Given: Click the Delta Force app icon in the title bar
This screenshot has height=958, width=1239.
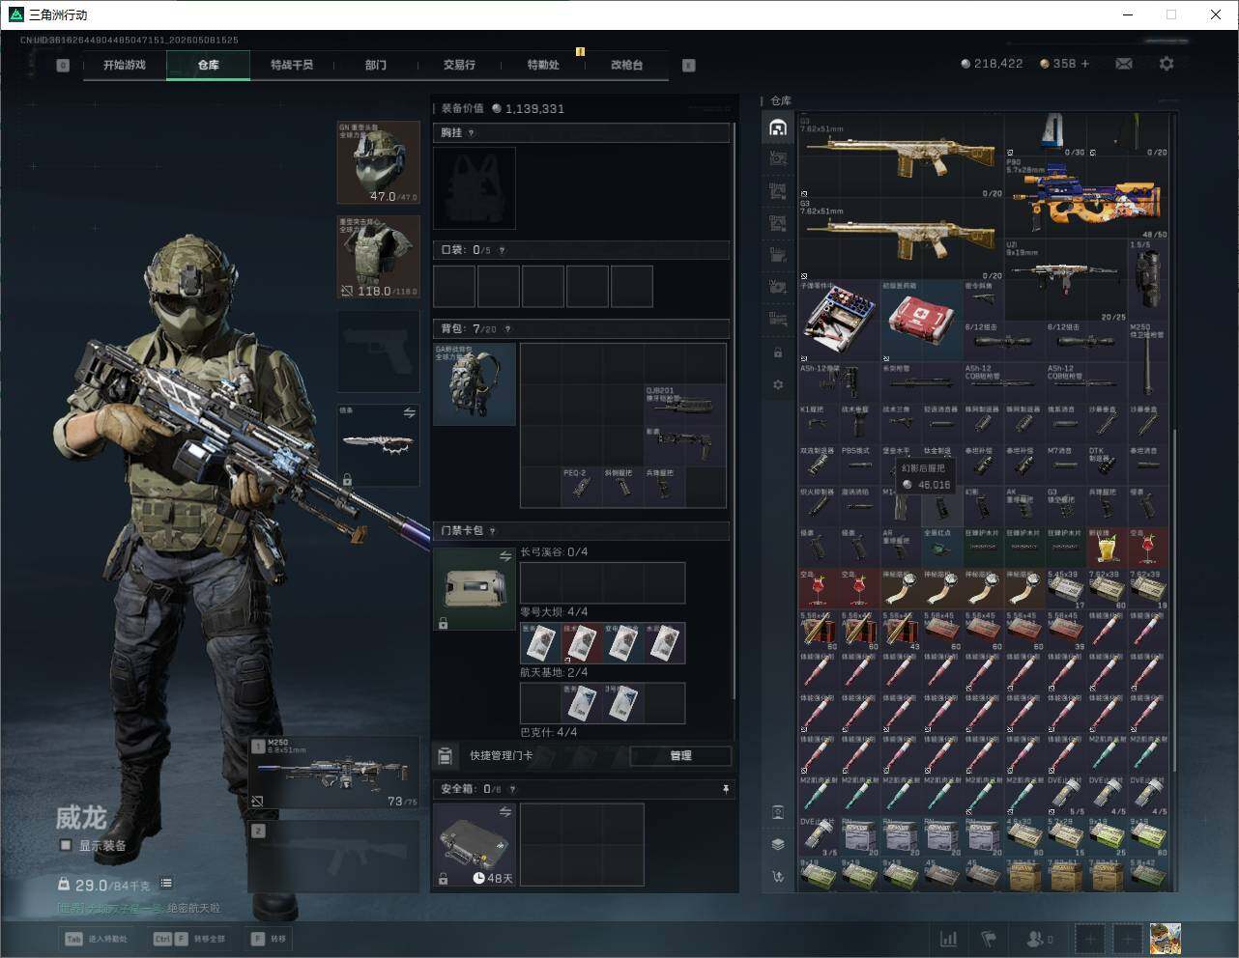Looking at the screenshot, I should (x=16, y=14).
